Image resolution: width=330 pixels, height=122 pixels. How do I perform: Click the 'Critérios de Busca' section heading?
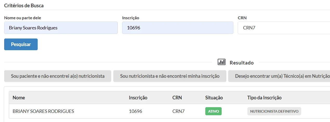24,6
